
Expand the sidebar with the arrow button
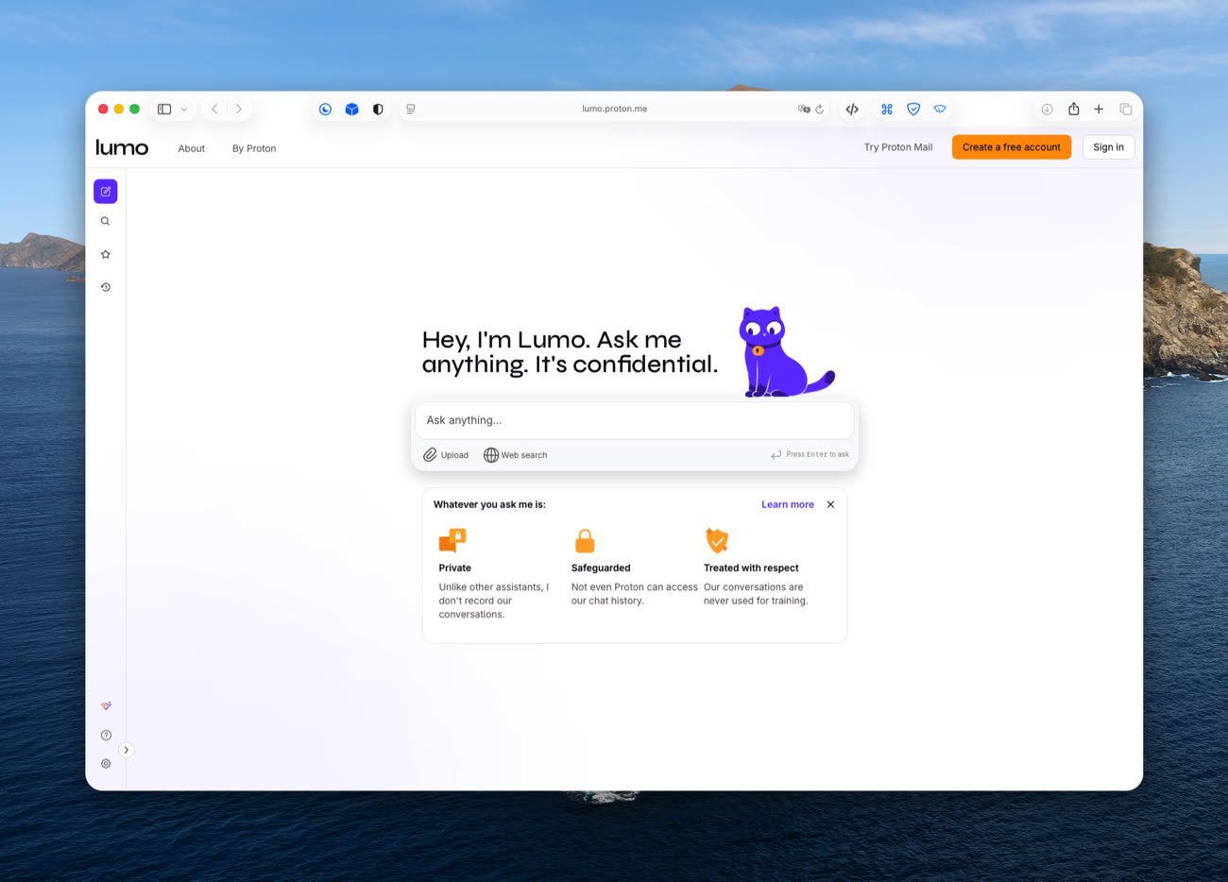click(x=126, y=750)
